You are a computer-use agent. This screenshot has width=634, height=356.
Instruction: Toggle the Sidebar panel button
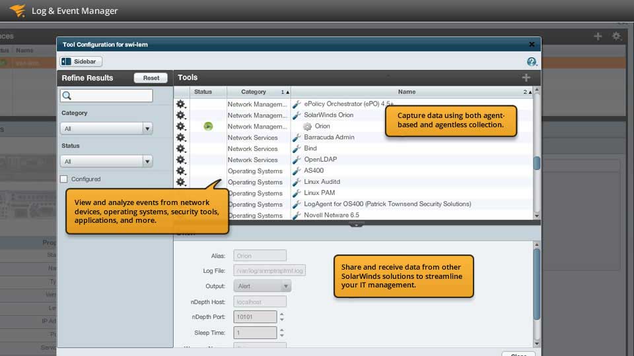[81, 61]
